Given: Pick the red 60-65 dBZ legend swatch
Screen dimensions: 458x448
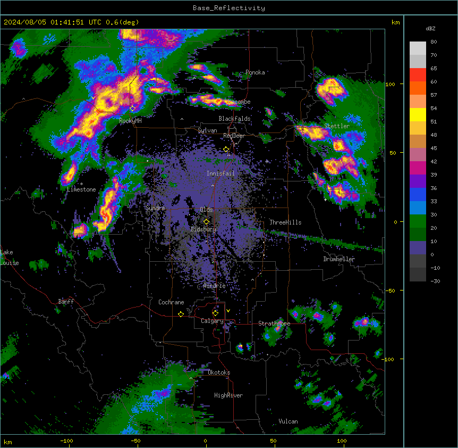Looking at the screenshot, I should 418,75.
